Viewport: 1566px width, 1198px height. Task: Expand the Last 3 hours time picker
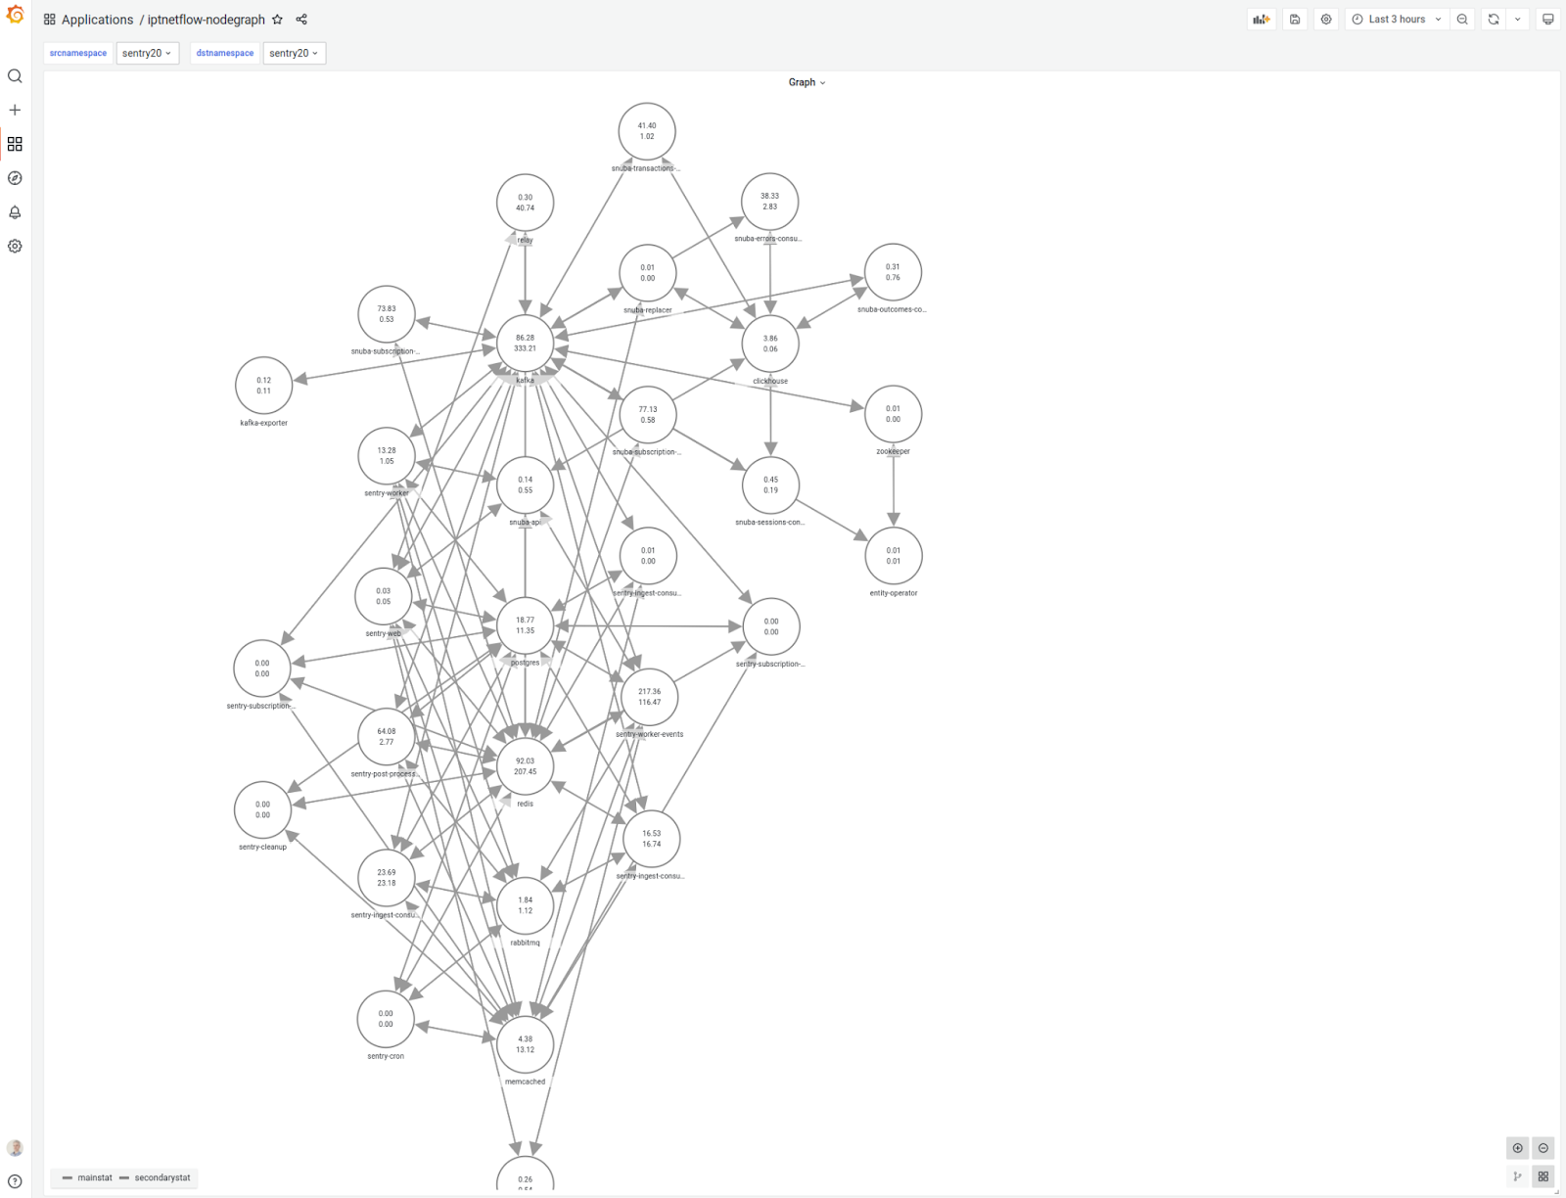pos(1397,20)
